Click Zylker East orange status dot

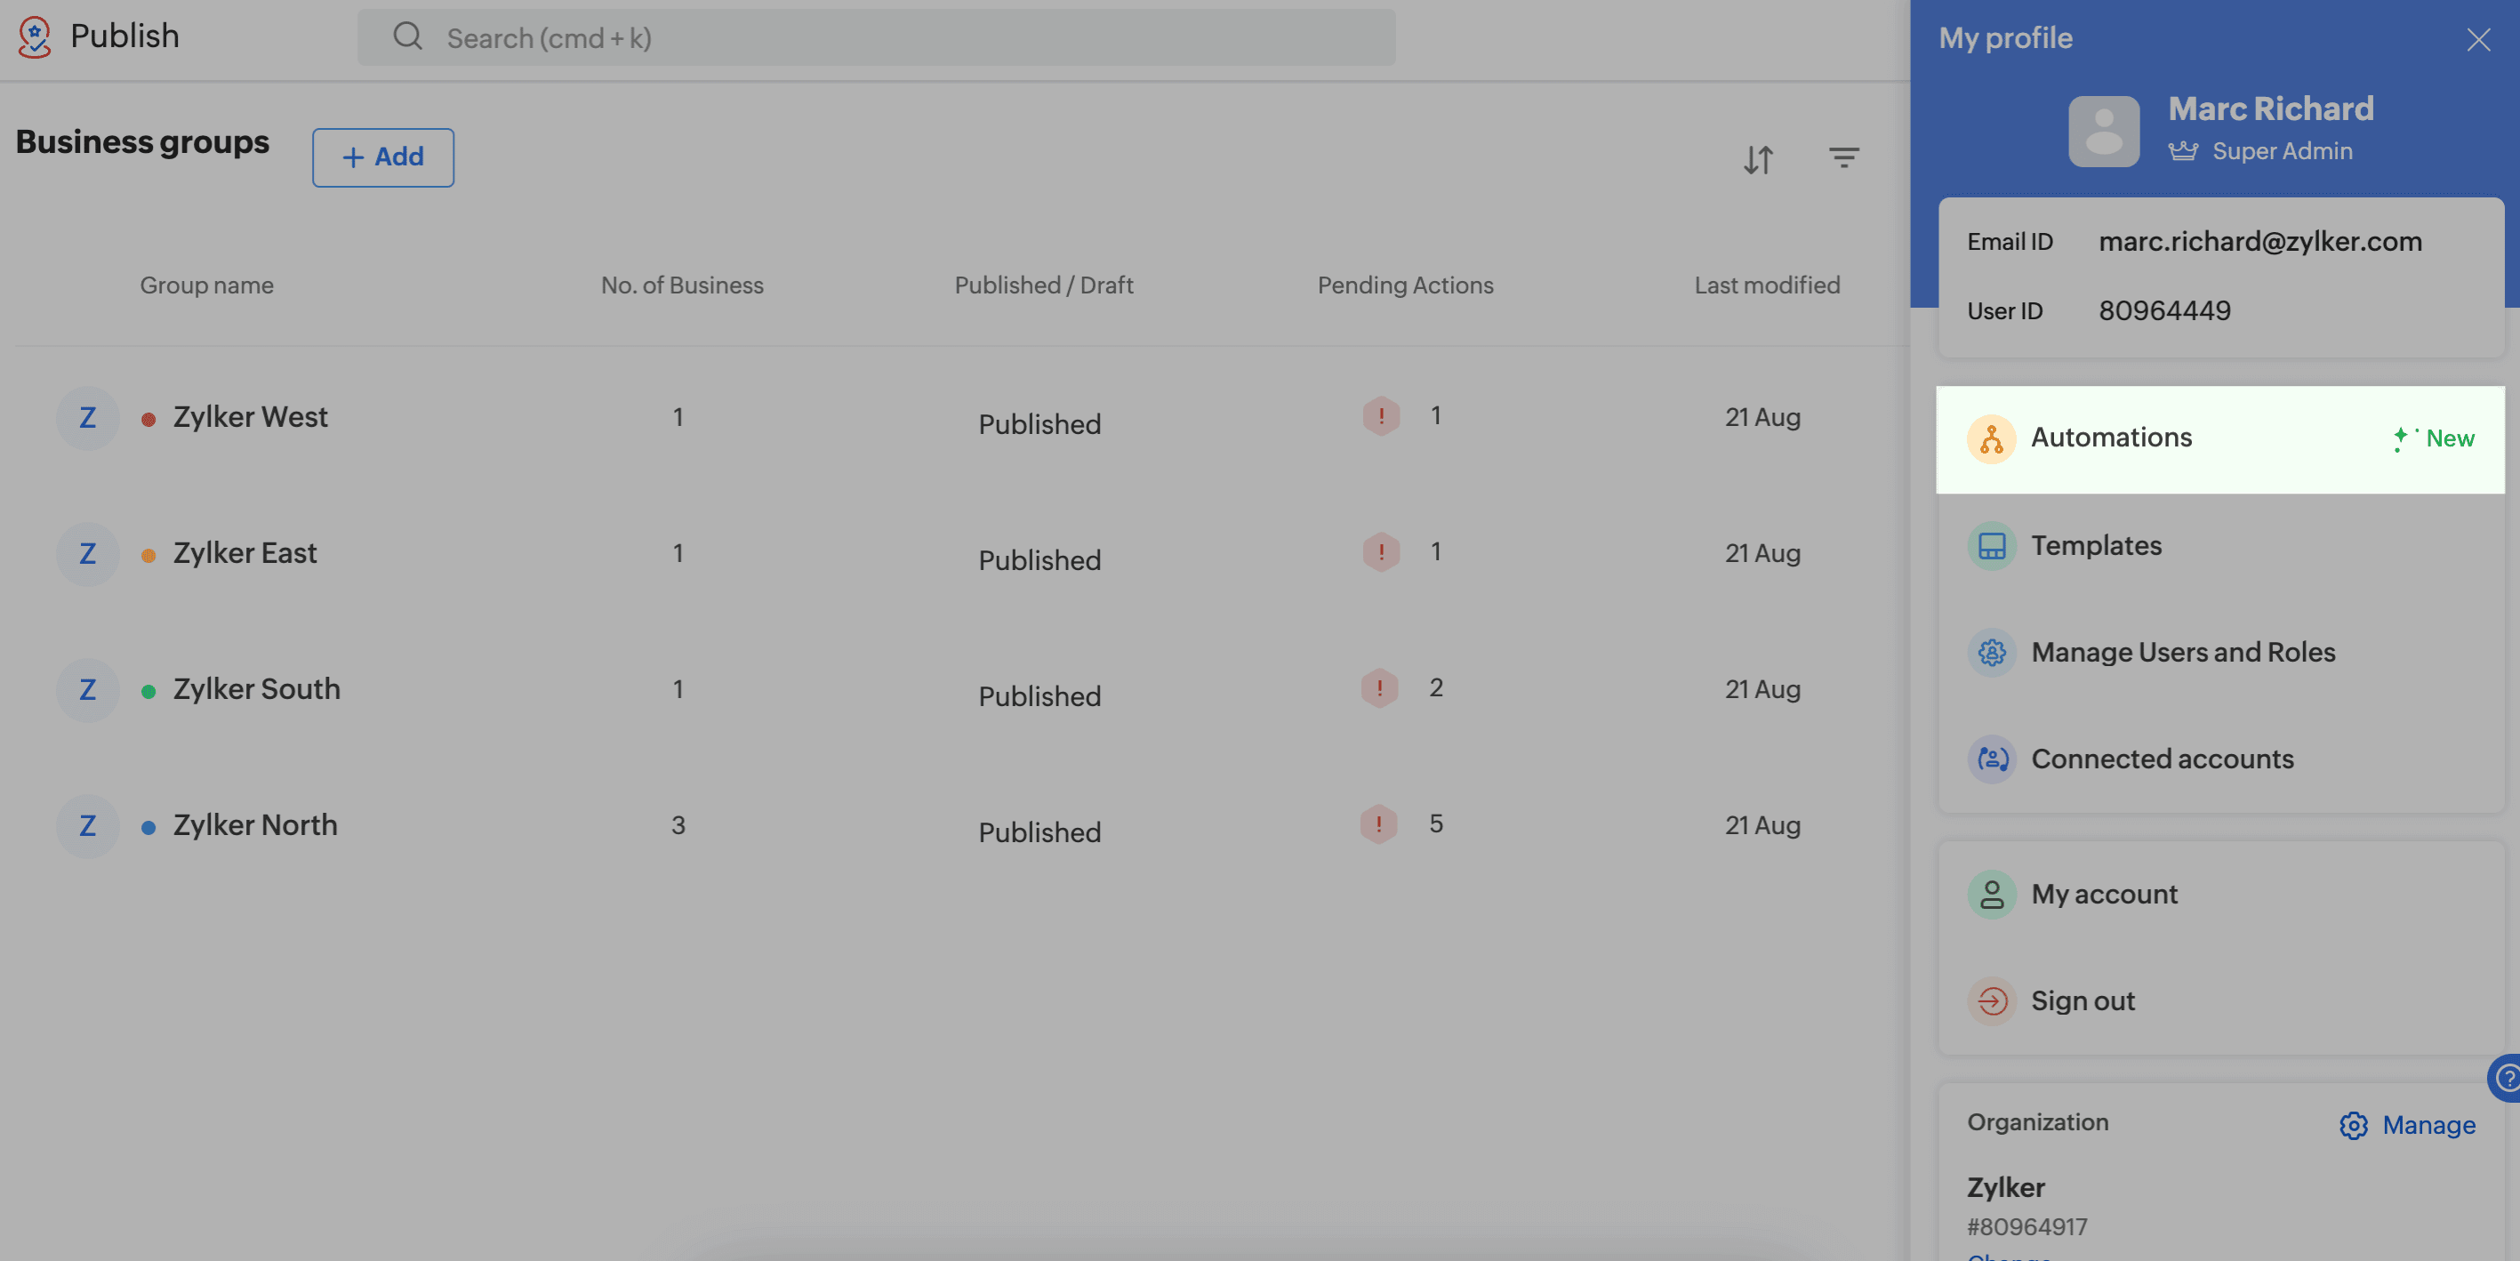pos(148,556)
